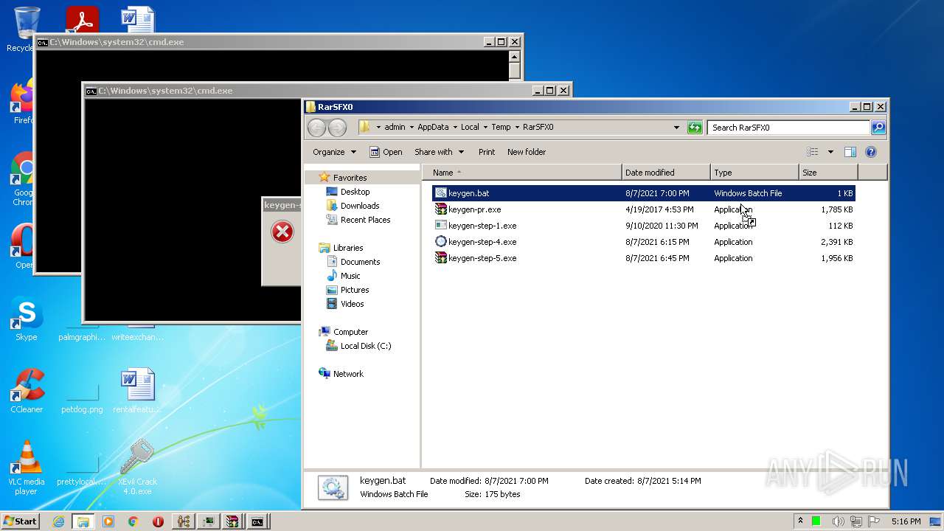The image size is (944, 531).
Task: Sort by the Size column header
Action: coord(828,173)
